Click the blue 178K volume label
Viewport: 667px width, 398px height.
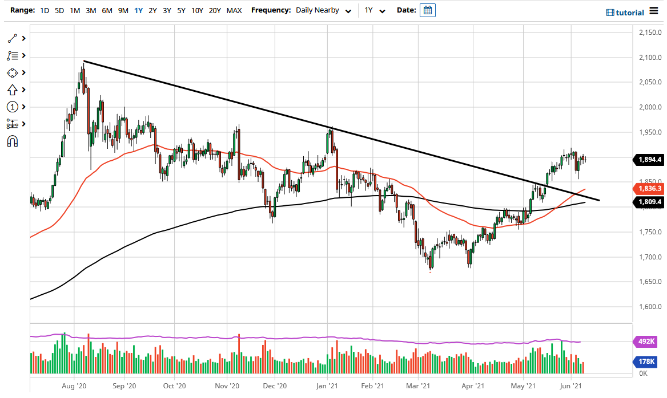click(x=646, y=362)
